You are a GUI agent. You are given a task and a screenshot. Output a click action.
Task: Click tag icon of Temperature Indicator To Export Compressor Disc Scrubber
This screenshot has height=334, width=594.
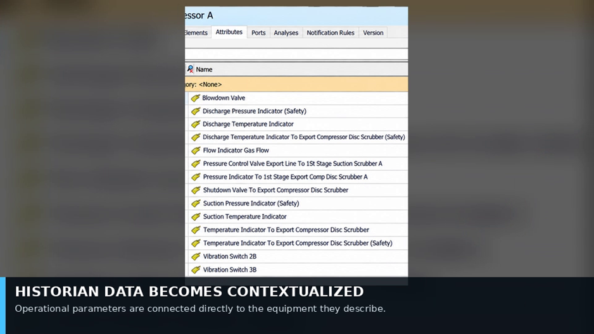click(x=196, y=230)
